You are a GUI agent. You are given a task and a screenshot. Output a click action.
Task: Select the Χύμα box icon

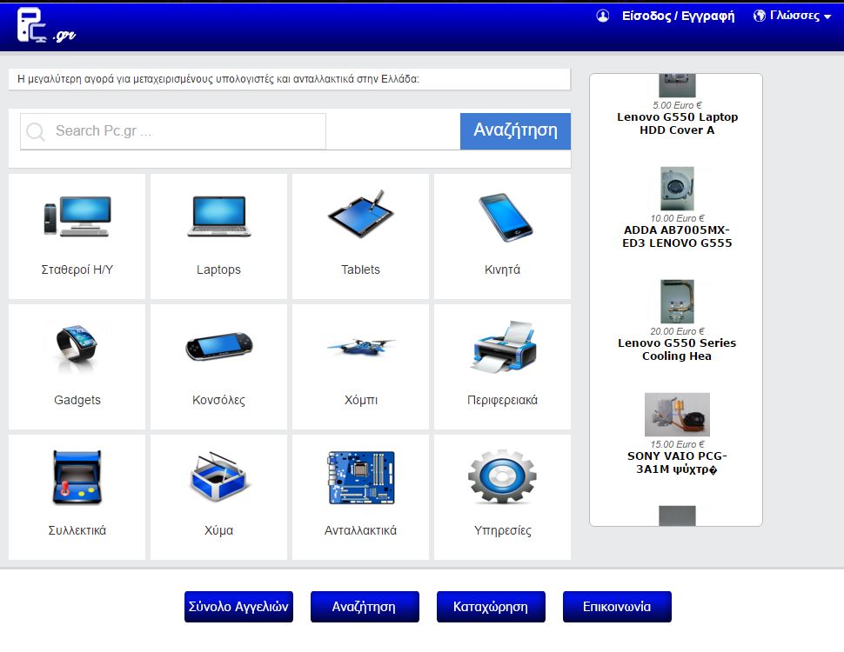[x=218, y=477]
